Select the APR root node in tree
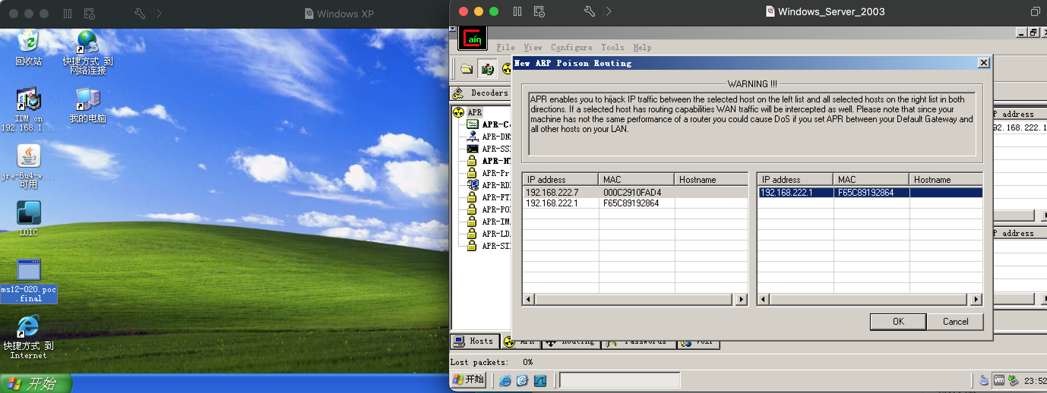 [474, 112]
